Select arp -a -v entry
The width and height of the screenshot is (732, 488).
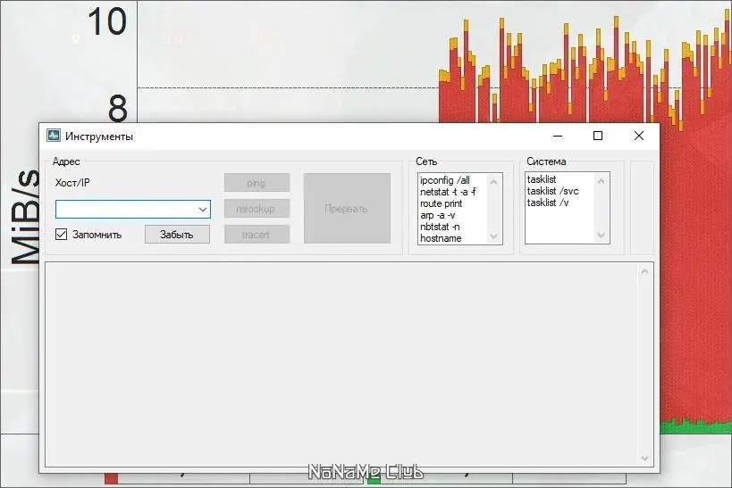[437, 215]
